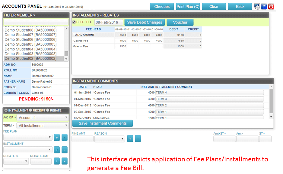Click the plus icon below the REASON field
Image resolution: width=283 pixels, height=174 pixels.
130,139
